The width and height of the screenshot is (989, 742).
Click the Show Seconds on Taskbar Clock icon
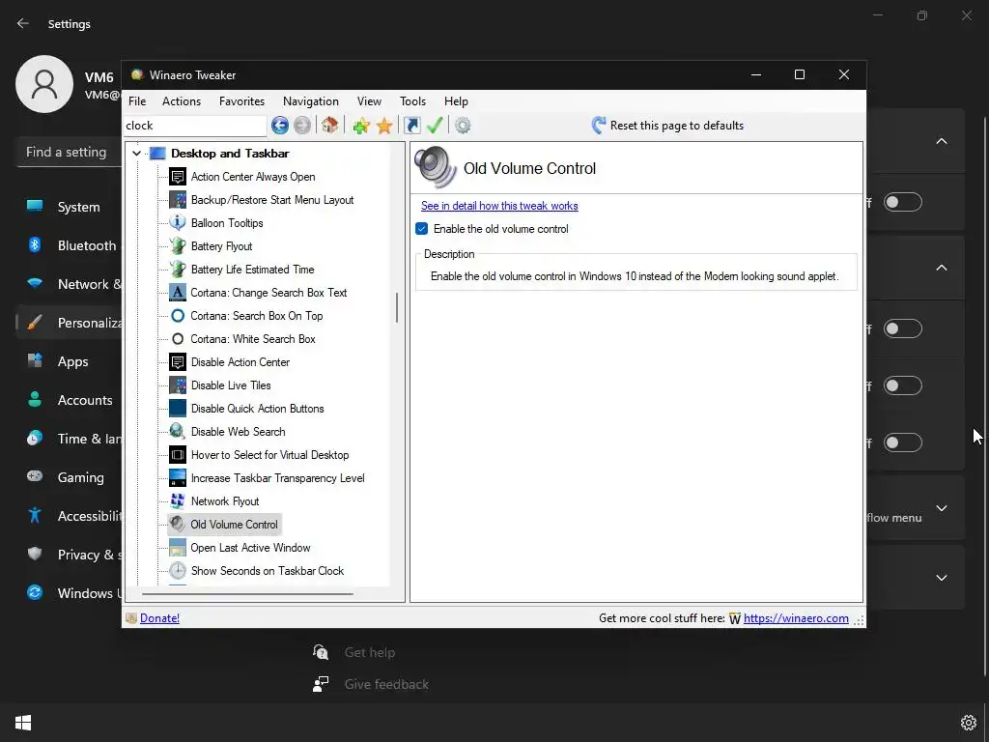[x=178, y=571]
